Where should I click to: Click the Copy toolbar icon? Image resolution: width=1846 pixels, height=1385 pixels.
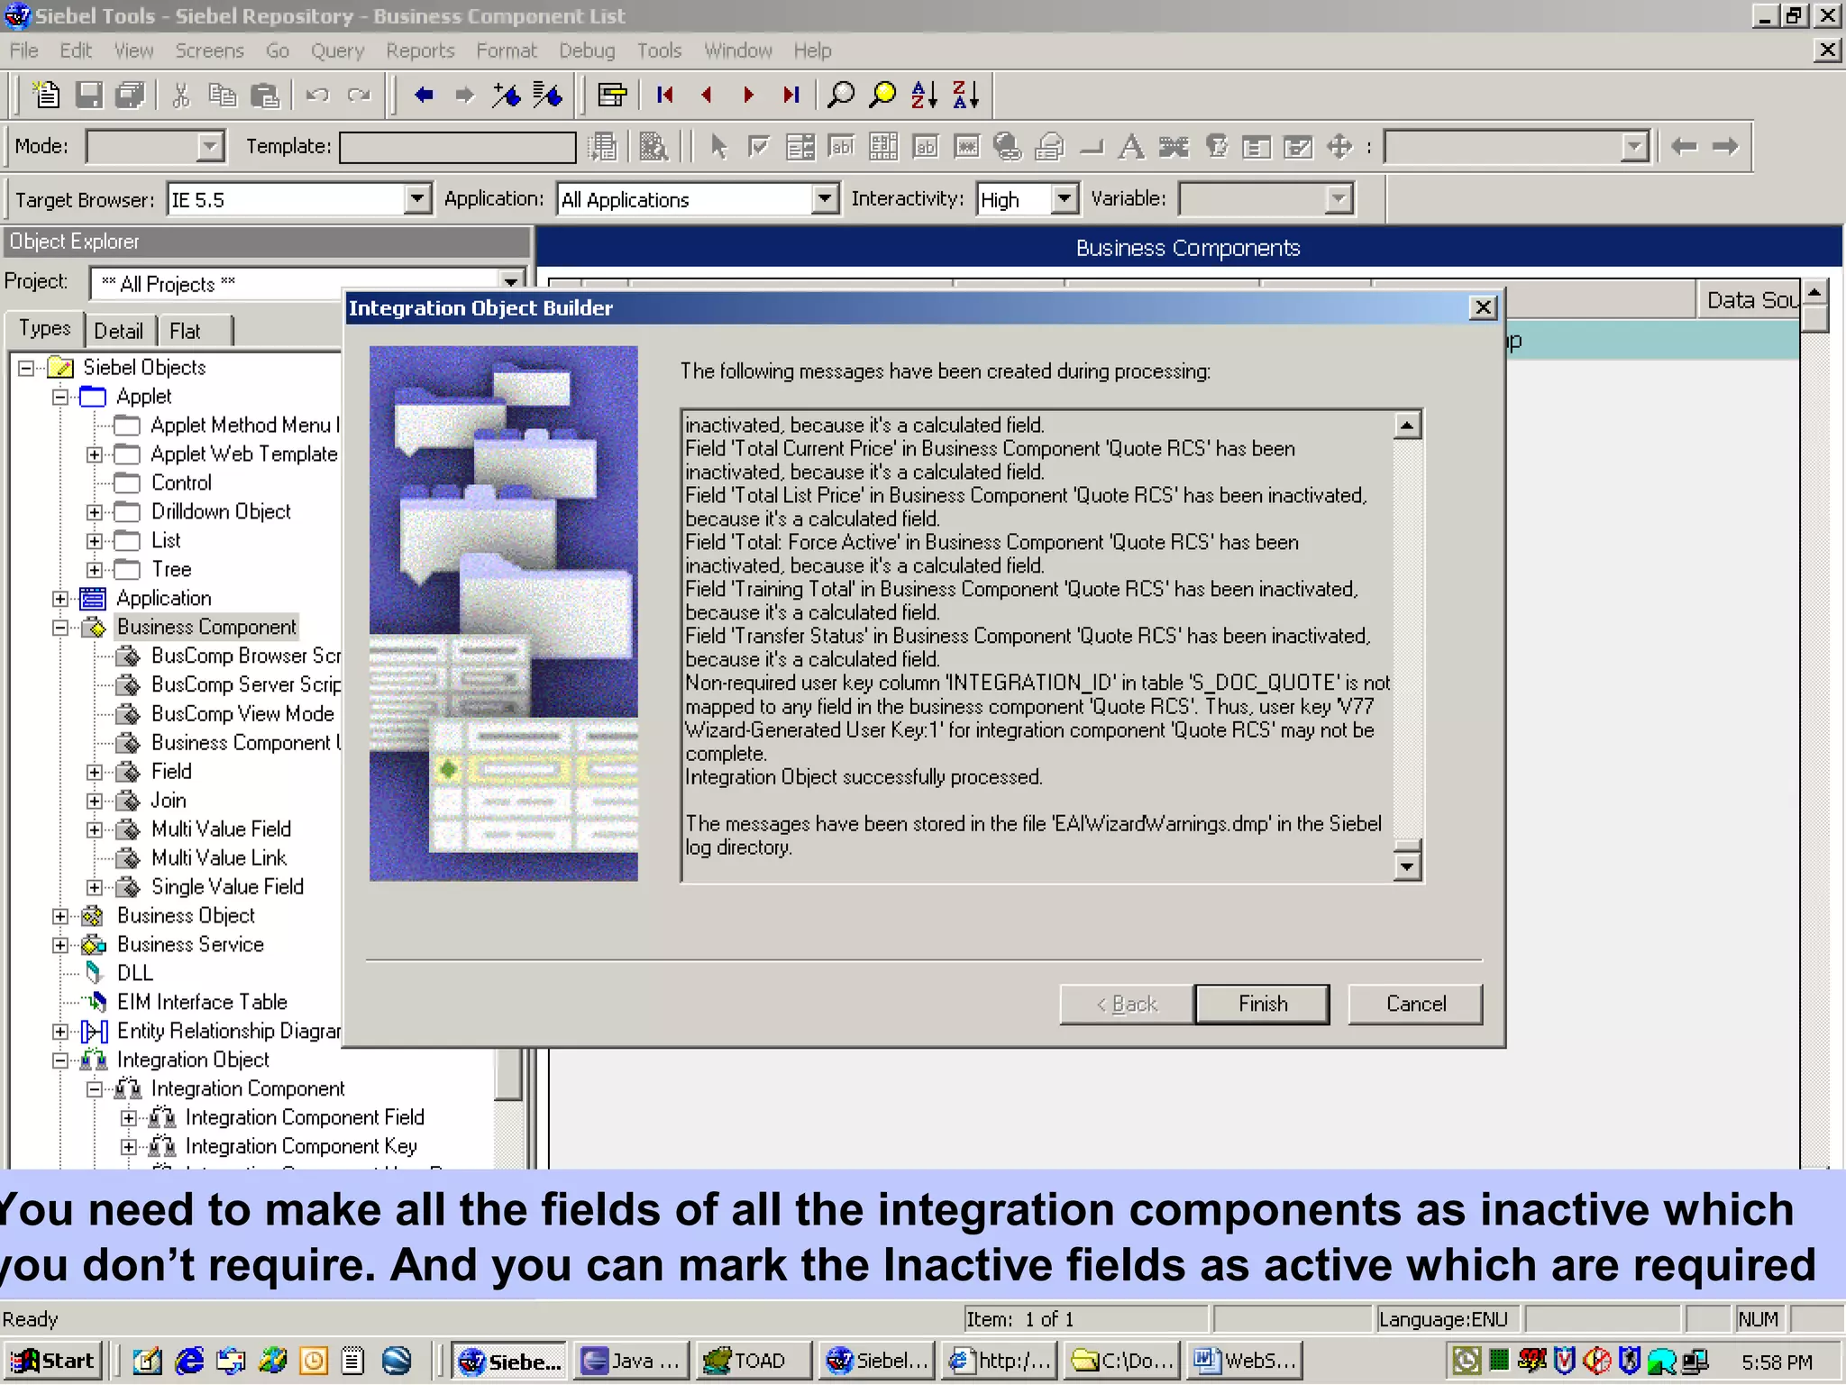coord(222,95)
